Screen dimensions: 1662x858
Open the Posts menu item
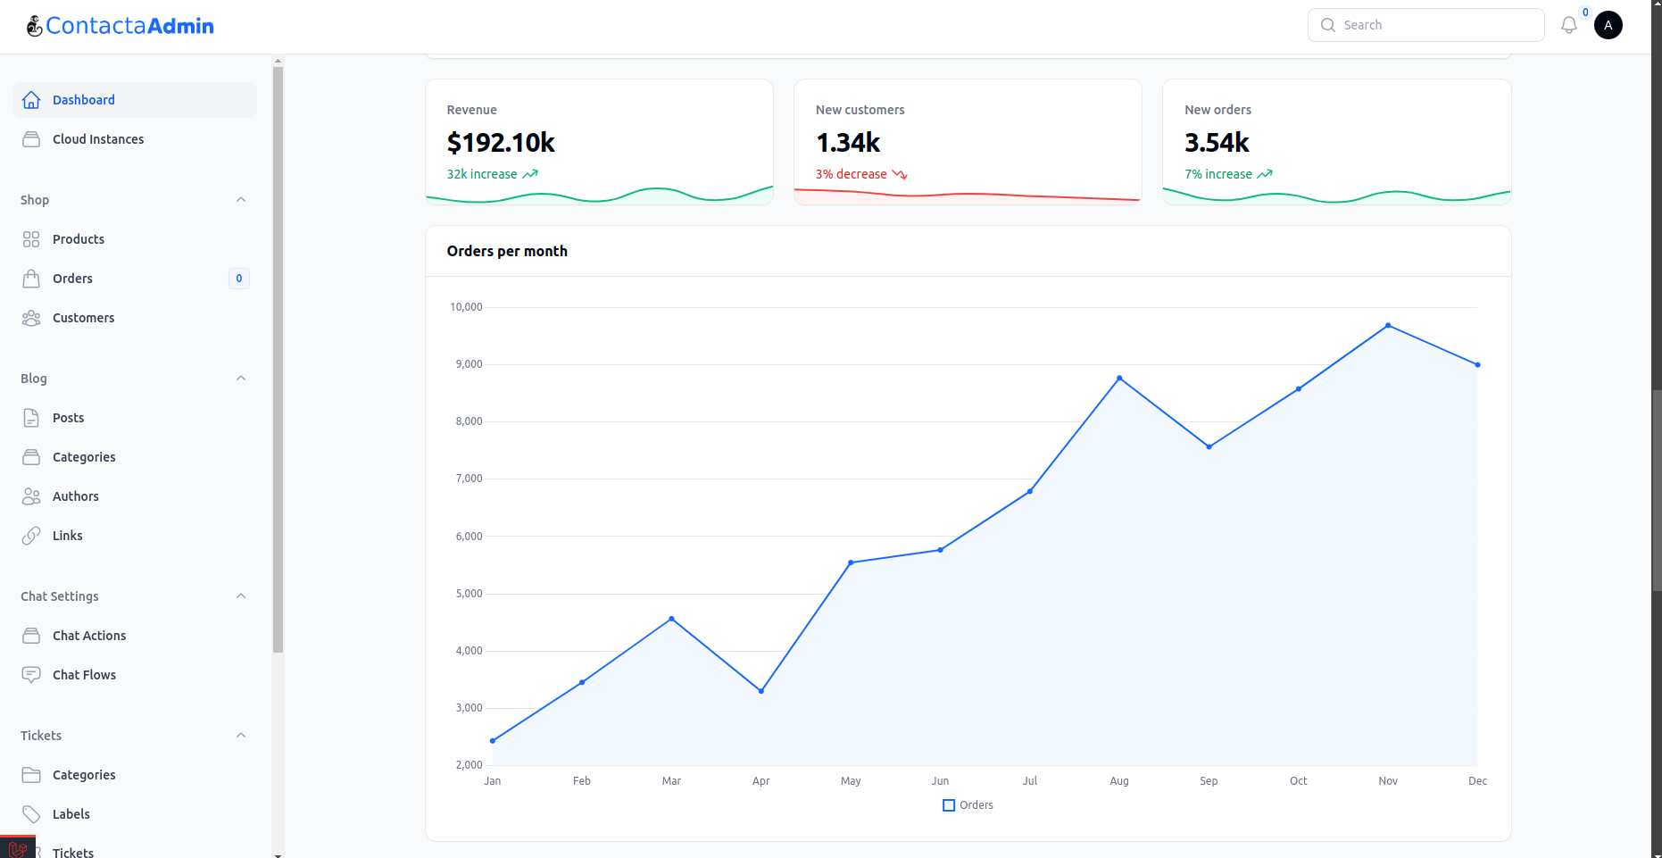click(x=68, y=418)
